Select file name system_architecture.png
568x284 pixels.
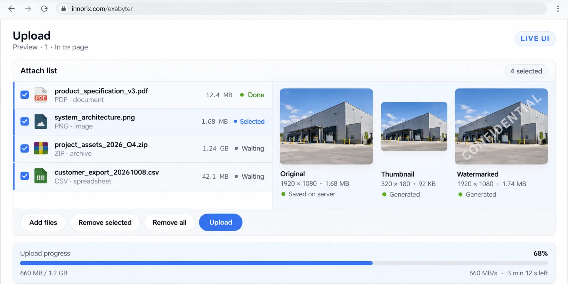click(x=94, y=117)
